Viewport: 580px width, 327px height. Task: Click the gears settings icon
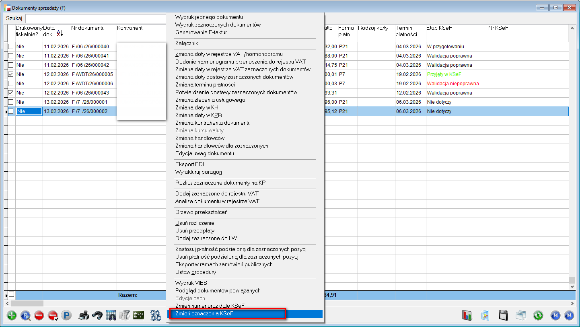click(x=156, y=315)
